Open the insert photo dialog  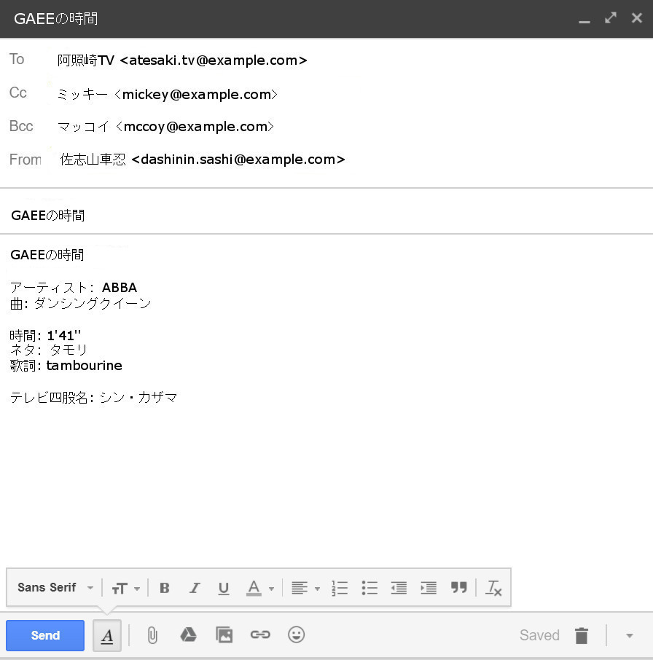click(x=224, y=635)
